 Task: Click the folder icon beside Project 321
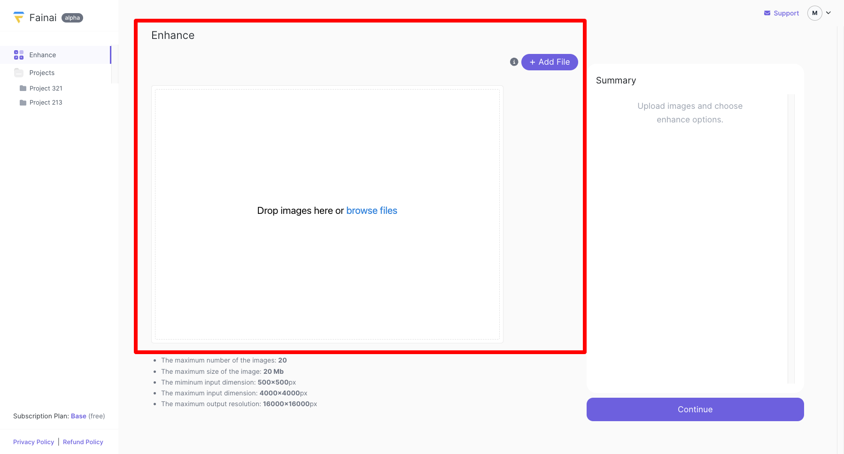pos(23,88)
